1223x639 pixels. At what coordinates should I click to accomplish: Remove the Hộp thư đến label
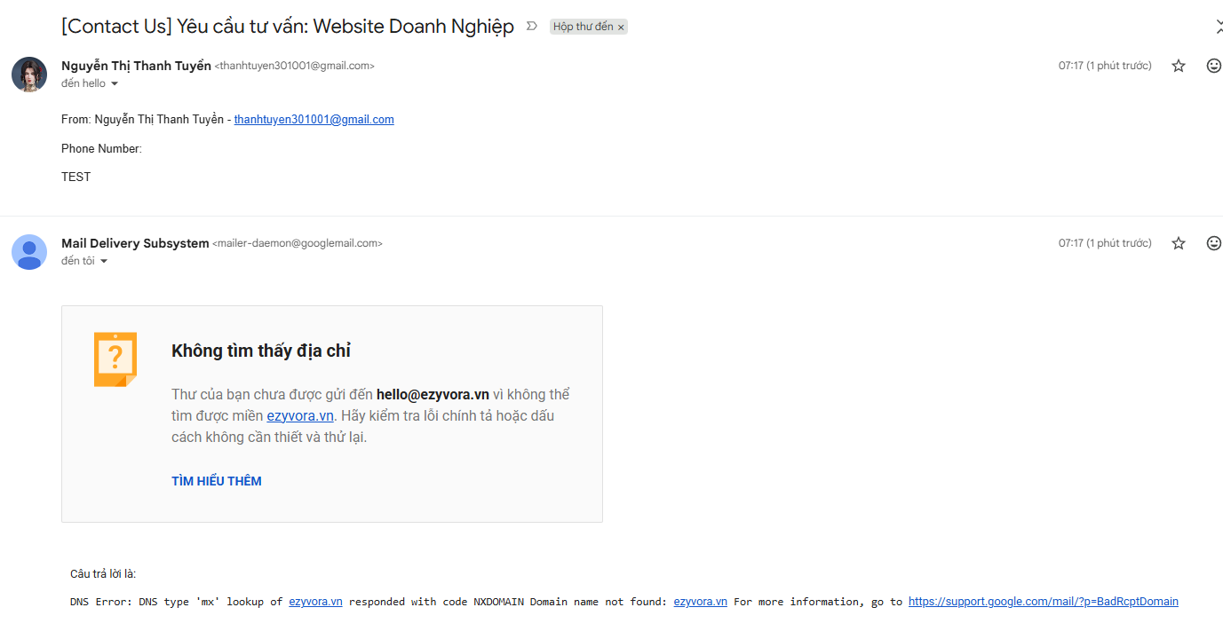(621, 28)
